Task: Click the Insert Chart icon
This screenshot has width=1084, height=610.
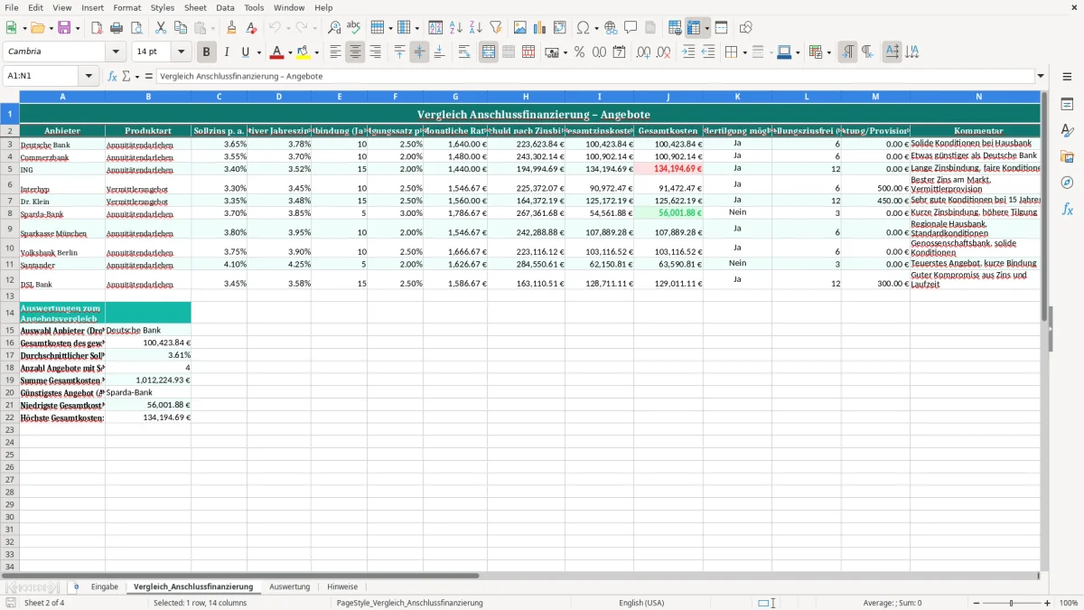Action: pyautogui.click(x=540, y=28)
